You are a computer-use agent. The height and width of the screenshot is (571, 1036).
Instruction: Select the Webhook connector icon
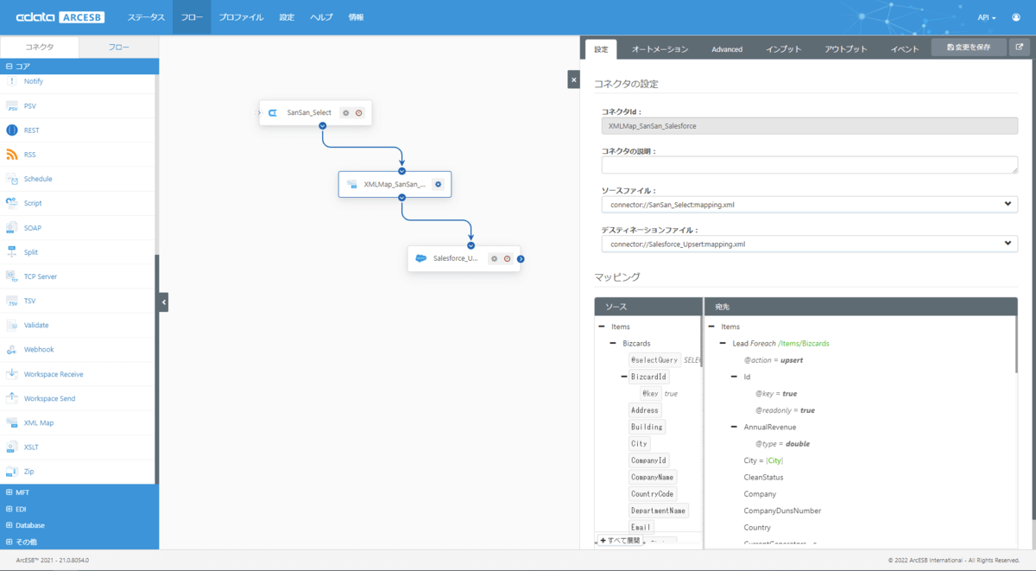(12, 349)
